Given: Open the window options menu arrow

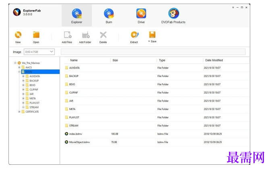Looking at the screenshot, I should point(233,8).
